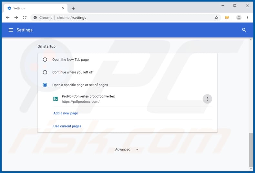Click the On startup heading
255x173 pixels.
(x=46, y=46)
